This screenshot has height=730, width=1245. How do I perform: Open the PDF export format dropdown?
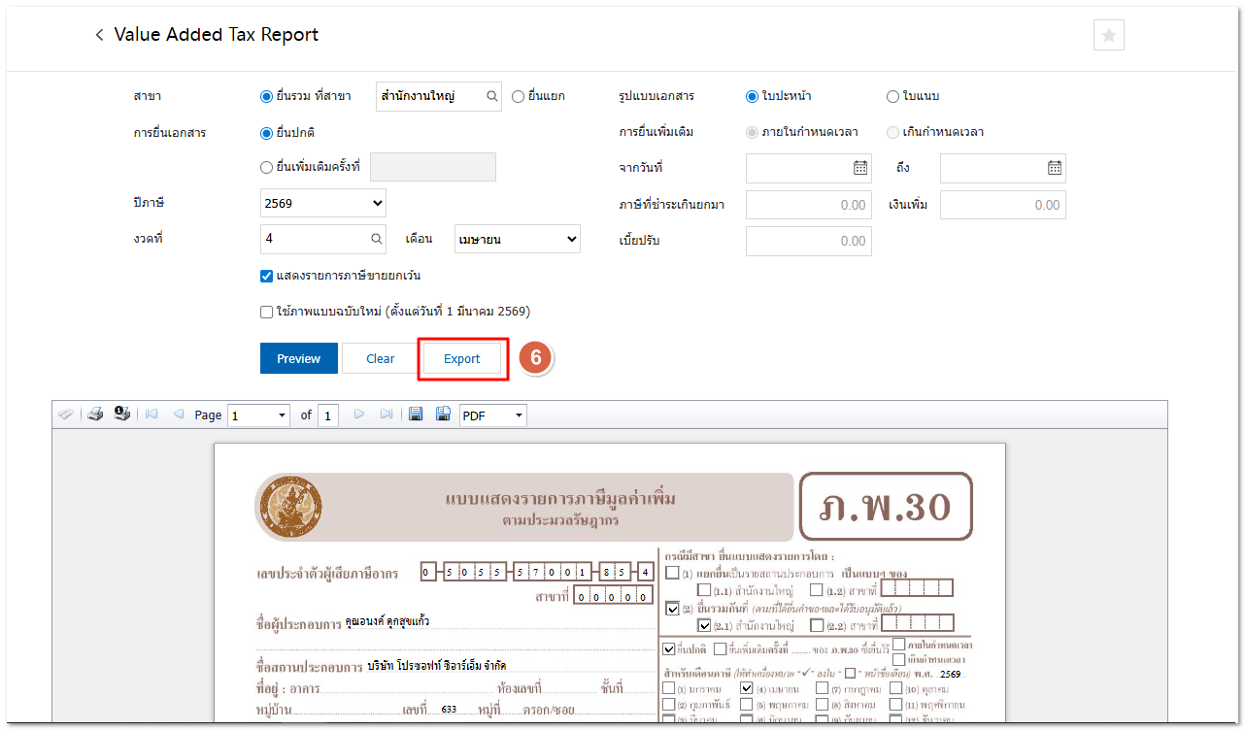pos(492,415)
